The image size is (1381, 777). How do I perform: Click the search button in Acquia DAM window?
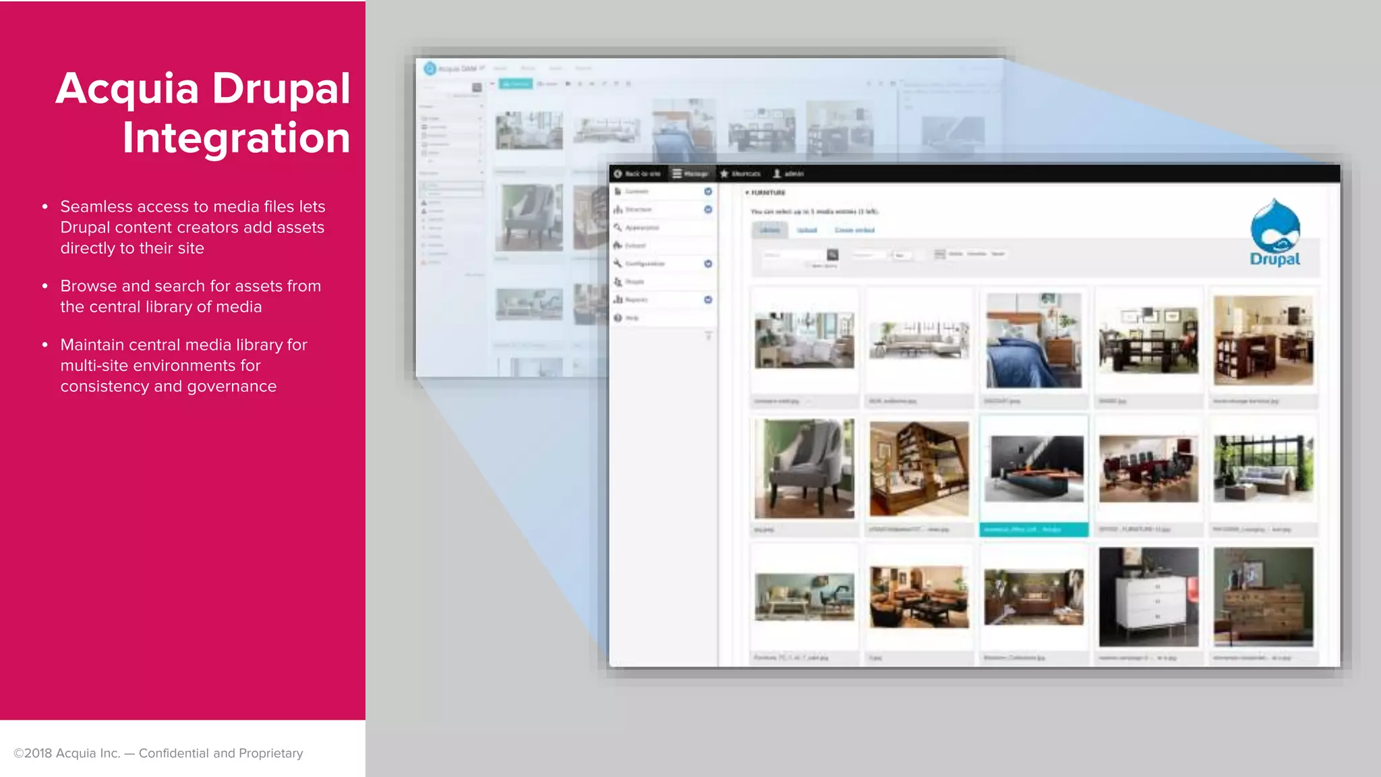[477, 87]
